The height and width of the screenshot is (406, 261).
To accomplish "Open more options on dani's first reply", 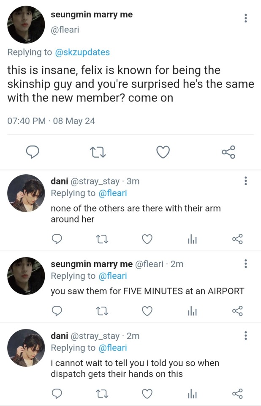I will (246, 181).
